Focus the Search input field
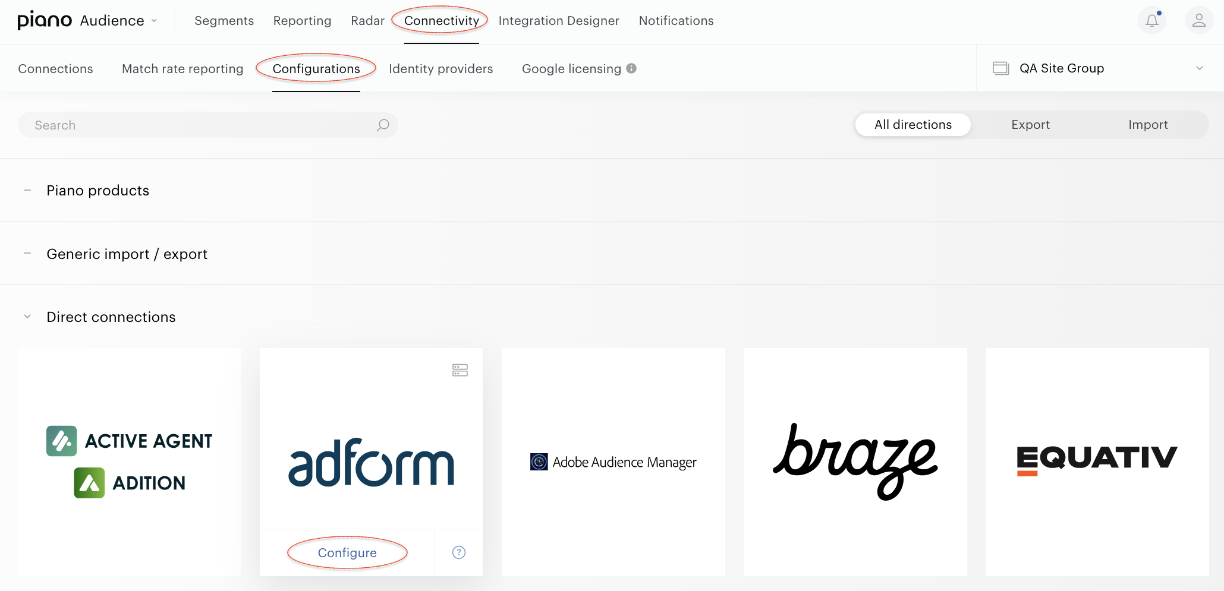Image resolution: width=1224 pixels, height=591 pixels. pos(208,125)
